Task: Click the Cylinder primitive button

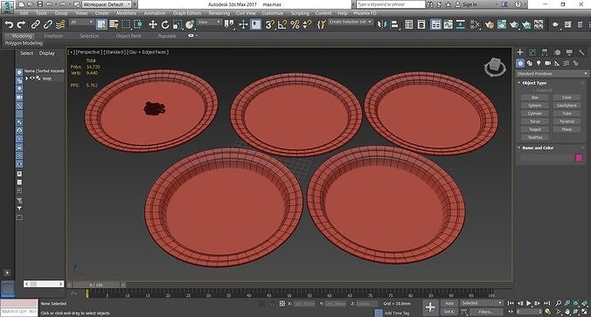Action: [x=535, y=114]
